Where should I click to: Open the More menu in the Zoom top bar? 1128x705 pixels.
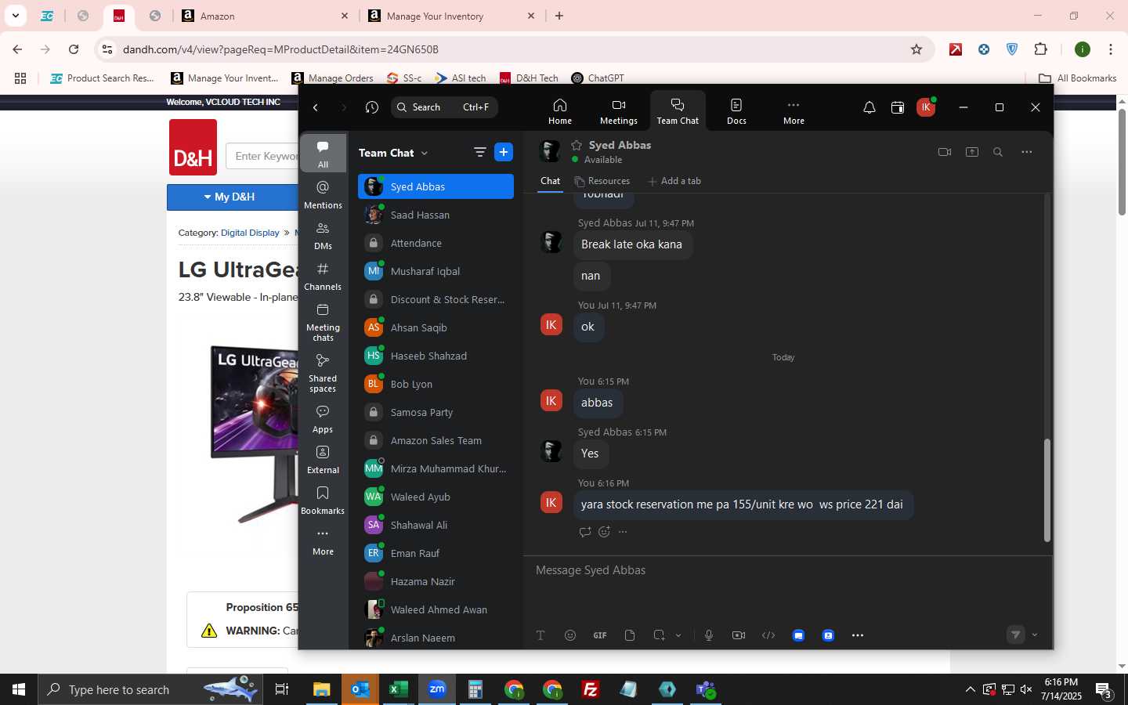[794, 111]
